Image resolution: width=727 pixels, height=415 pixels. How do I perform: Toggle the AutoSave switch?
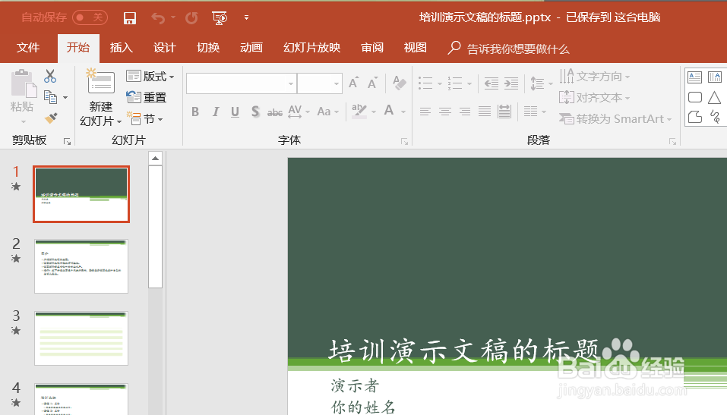pos(90,17)
